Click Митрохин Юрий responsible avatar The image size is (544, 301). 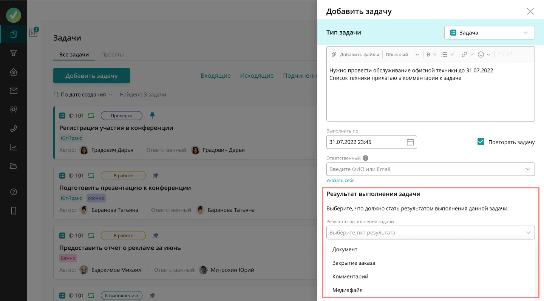203,270
